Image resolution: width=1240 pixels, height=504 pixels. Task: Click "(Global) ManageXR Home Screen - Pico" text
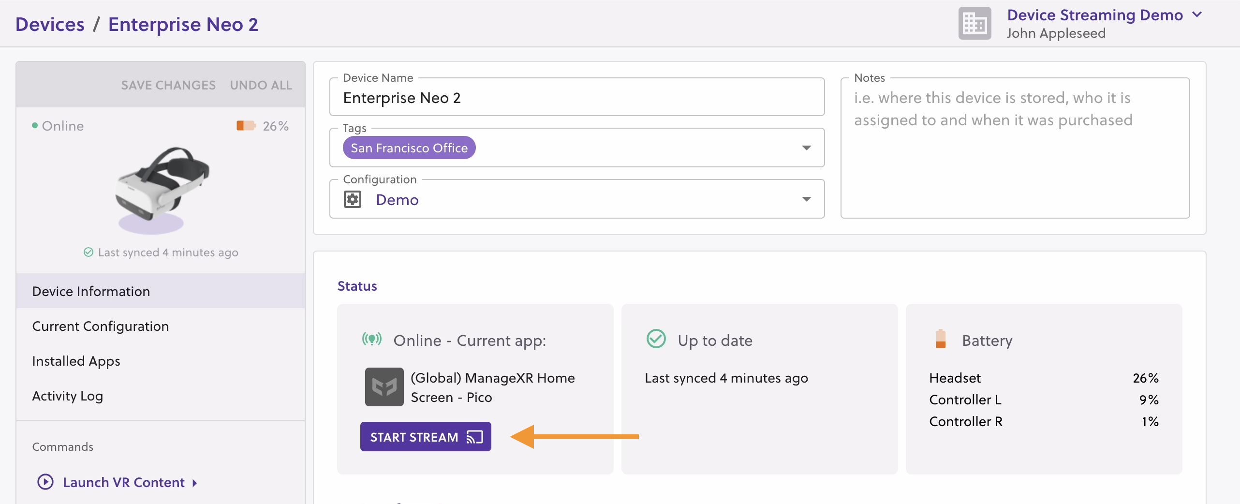click(x=492, y=387)
